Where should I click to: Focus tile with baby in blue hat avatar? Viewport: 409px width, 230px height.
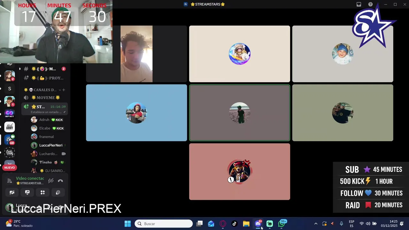[343, 54]
